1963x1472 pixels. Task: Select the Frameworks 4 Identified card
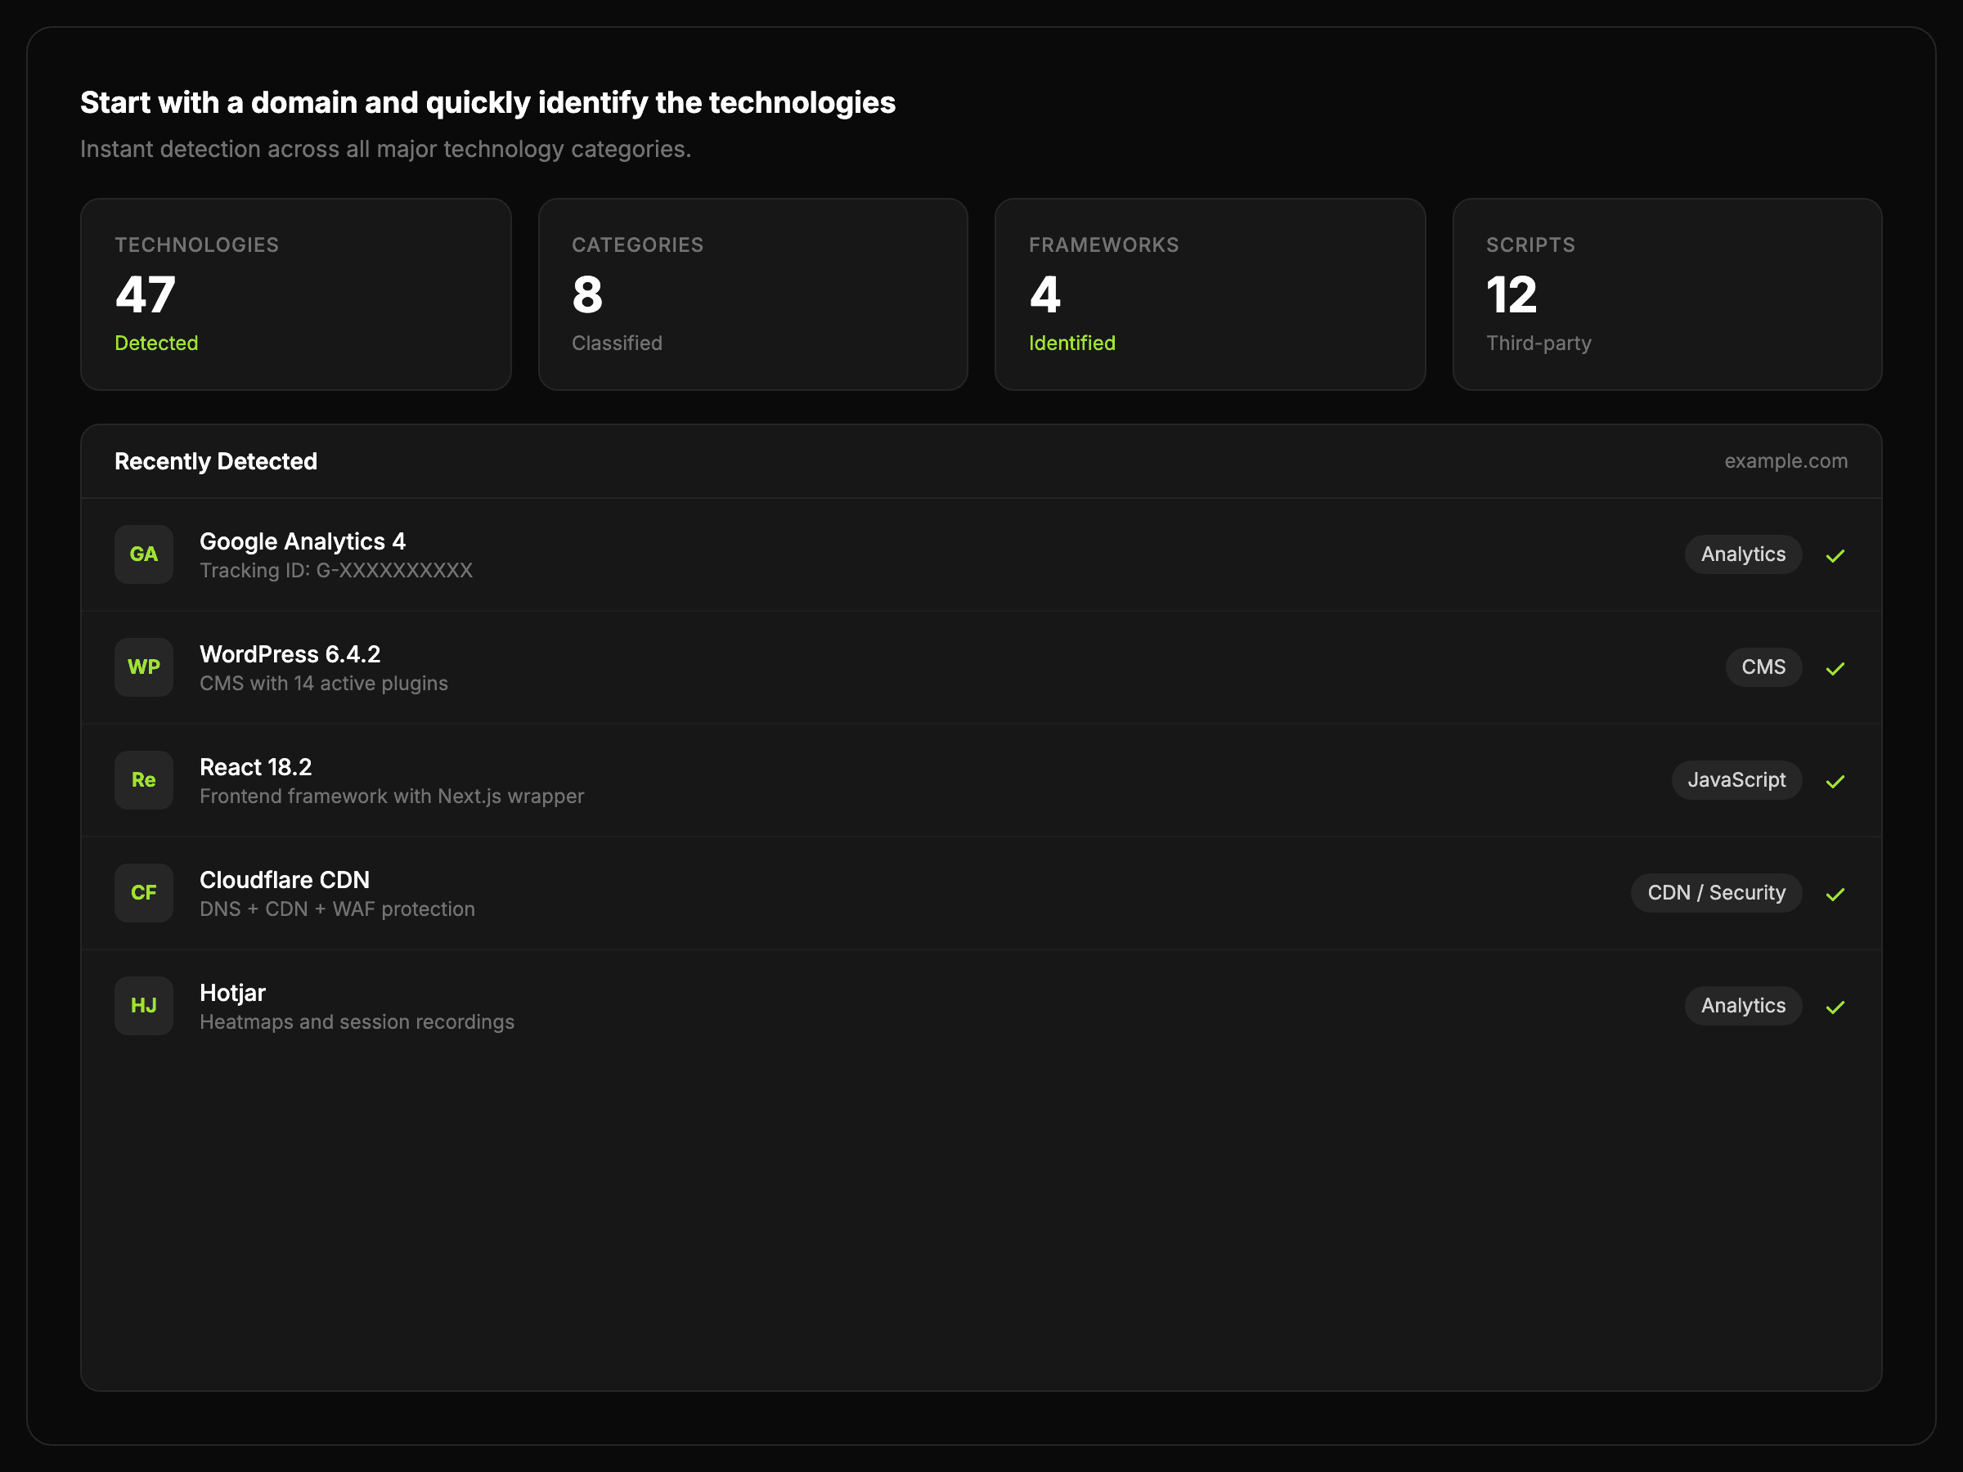point(1210,294)
